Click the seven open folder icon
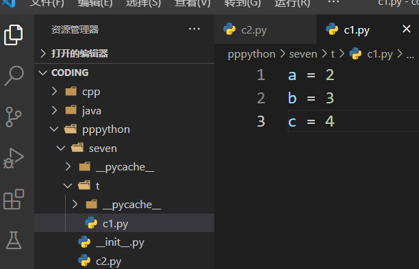This screenshot has width=419, height=269. click(77, 148)
